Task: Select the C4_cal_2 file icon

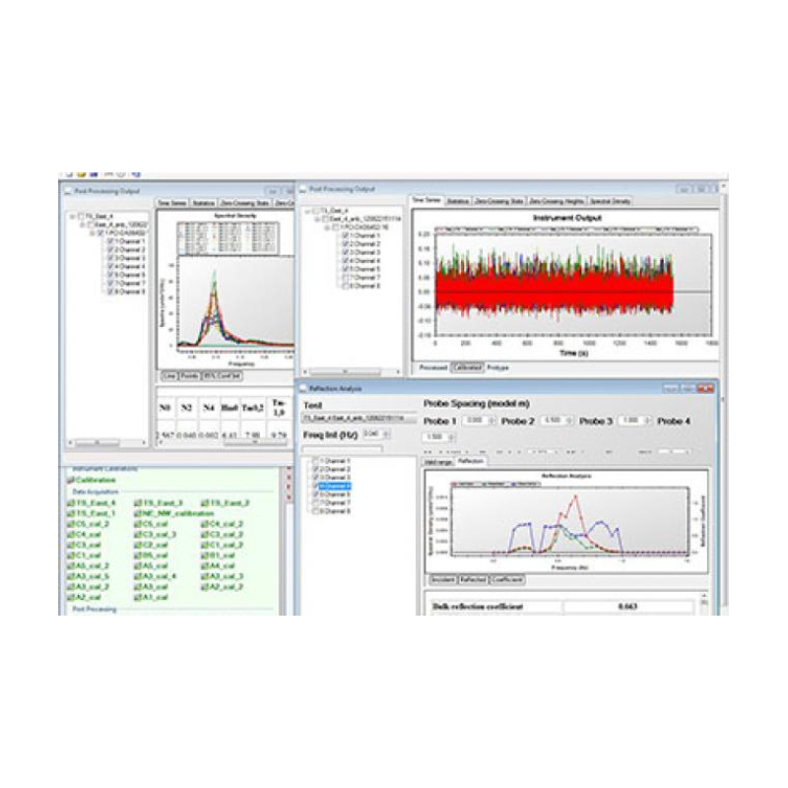Action: point(203,524)
